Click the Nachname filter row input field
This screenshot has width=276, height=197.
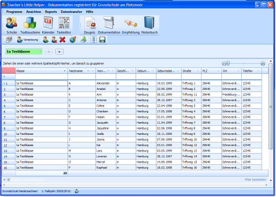pyautogui.click(x=81, y=77)
